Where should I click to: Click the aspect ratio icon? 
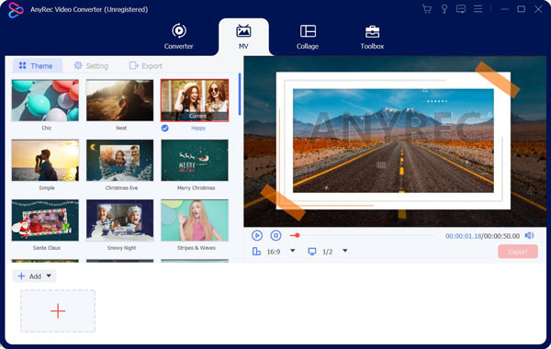click(256, 252)
